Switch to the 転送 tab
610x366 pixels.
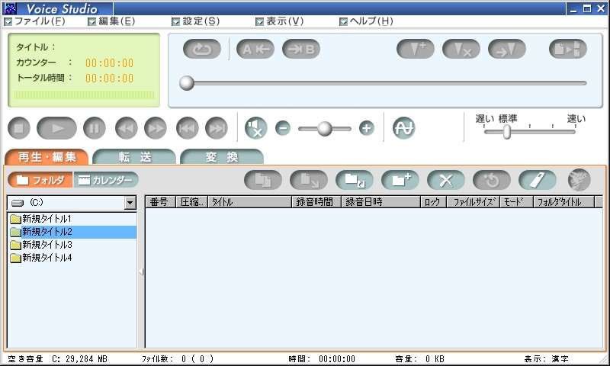click(x=135, y=157)
